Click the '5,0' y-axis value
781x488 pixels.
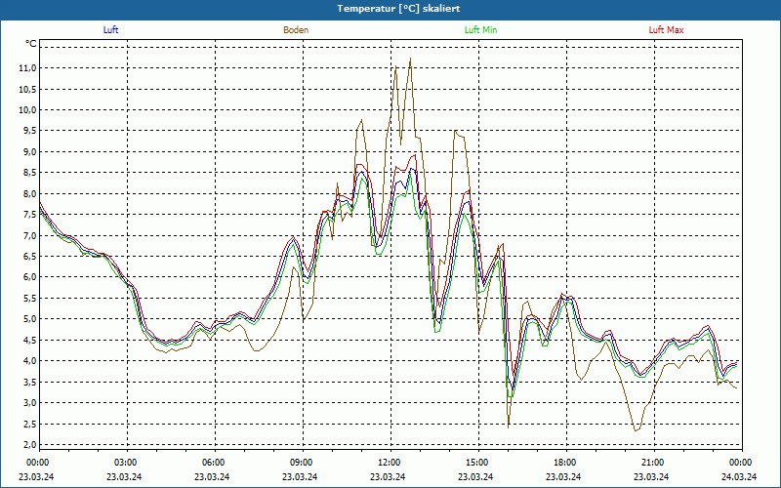29,319
